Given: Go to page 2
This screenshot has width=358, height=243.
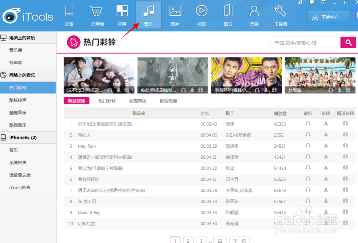Looking at the screenshot, I should point(188,240).
